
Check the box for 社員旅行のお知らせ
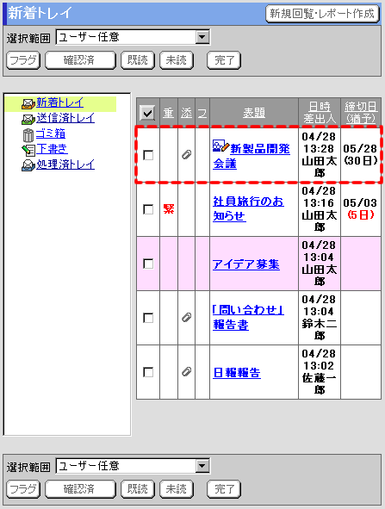click(x=148, y=209)
